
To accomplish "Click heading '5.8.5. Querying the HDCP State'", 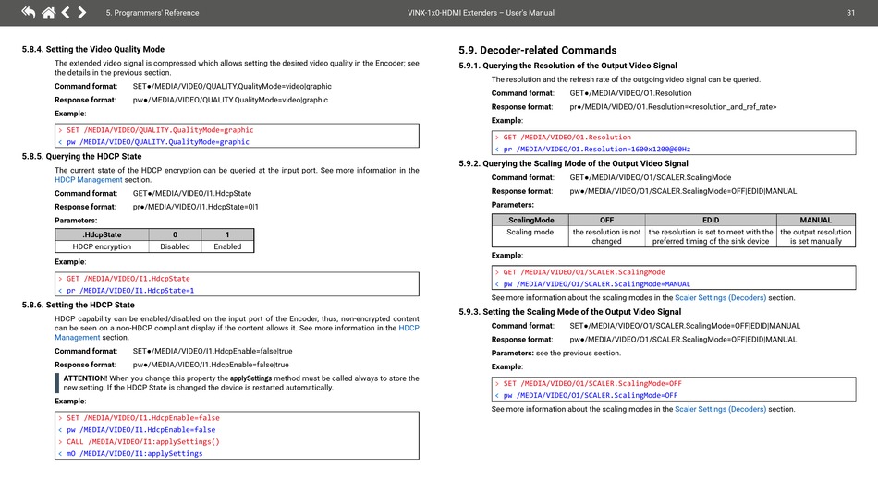I will [81, 157].
